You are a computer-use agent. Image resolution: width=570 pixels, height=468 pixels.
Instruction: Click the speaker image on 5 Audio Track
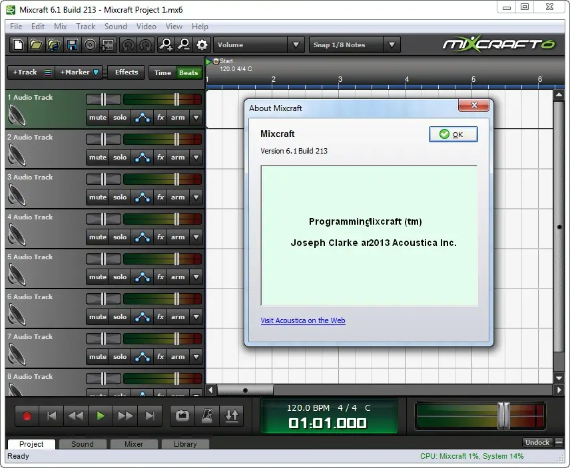pos(17,275)
